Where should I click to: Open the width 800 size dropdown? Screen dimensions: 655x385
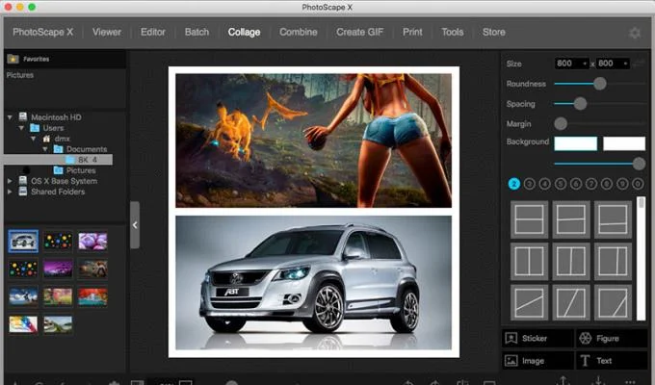(571, 64)
